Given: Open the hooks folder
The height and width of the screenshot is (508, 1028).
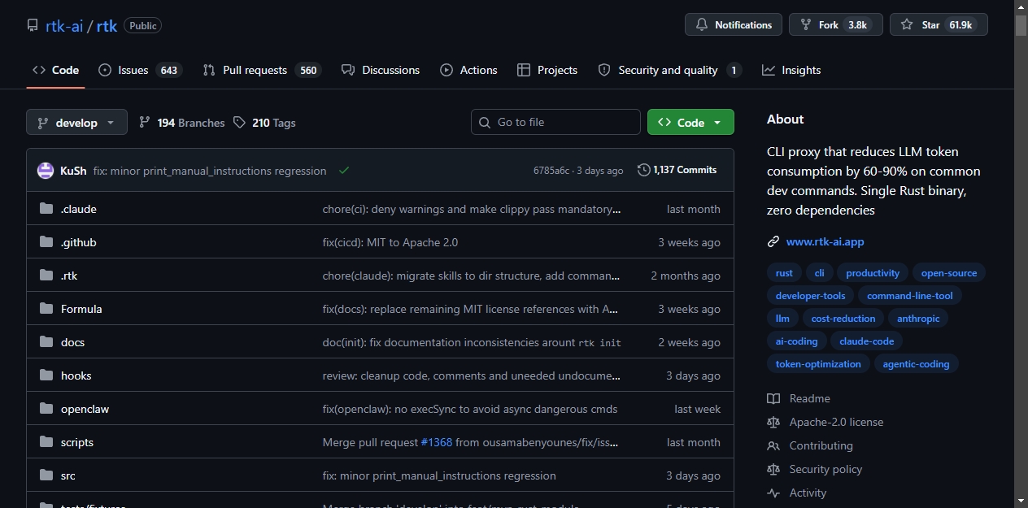Looking at the screenshot, I should coord(76,376).
